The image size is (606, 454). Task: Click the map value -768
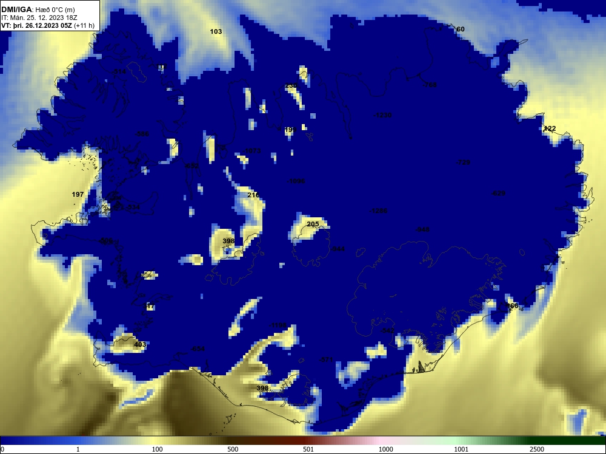430,85
